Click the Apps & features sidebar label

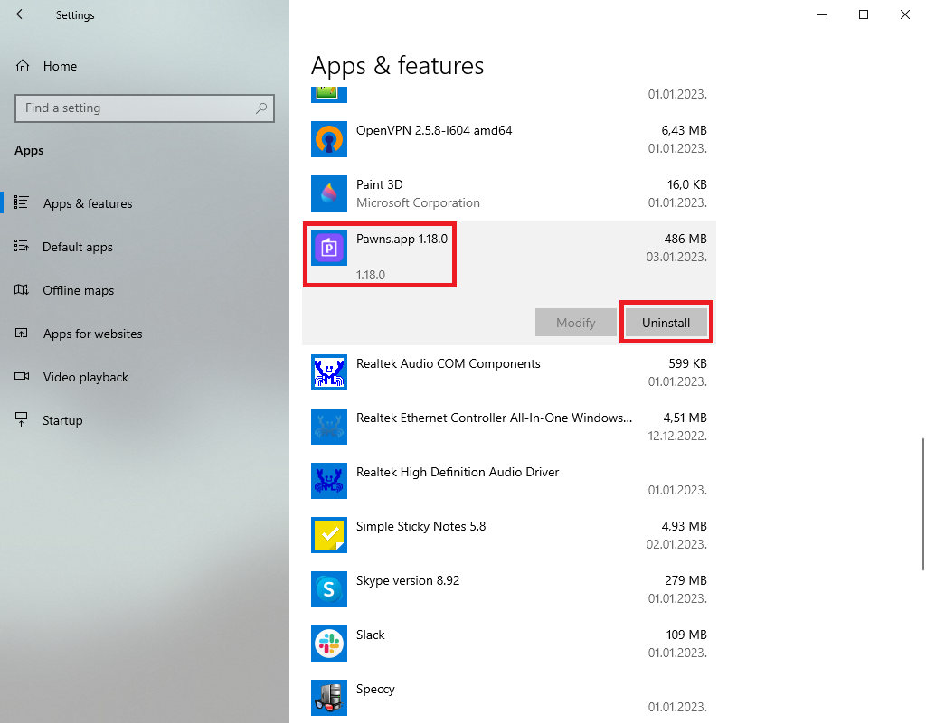(x=88, y=203)
